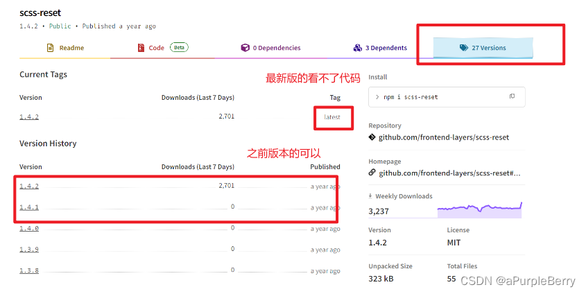This screenshot has height=294, width=586.
Task: Click the homepage link icon
Action: click(x=372, y=173)
